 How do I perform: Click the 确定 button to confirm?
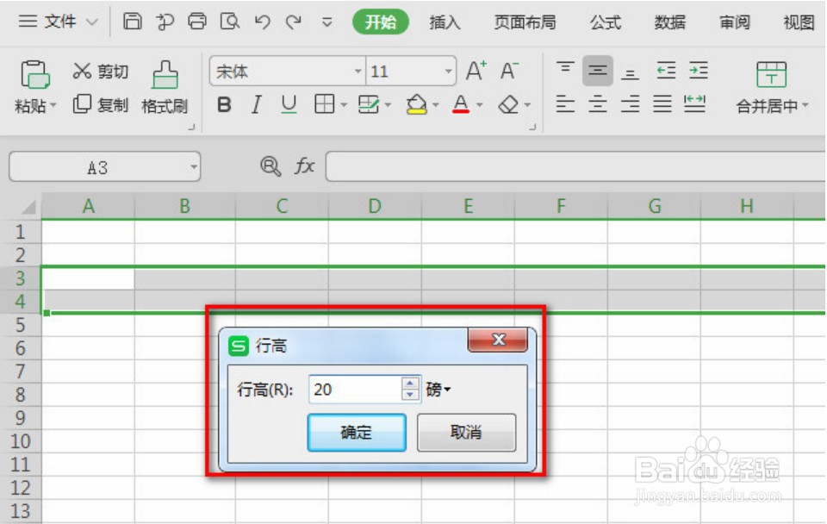[x=356, y=433]
